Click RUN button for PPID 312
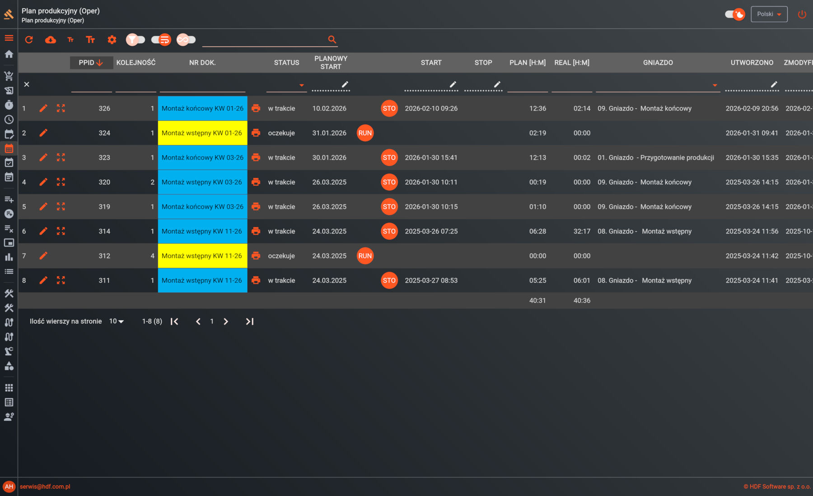This screenshot has height=496, width=813. click(365, 256)
